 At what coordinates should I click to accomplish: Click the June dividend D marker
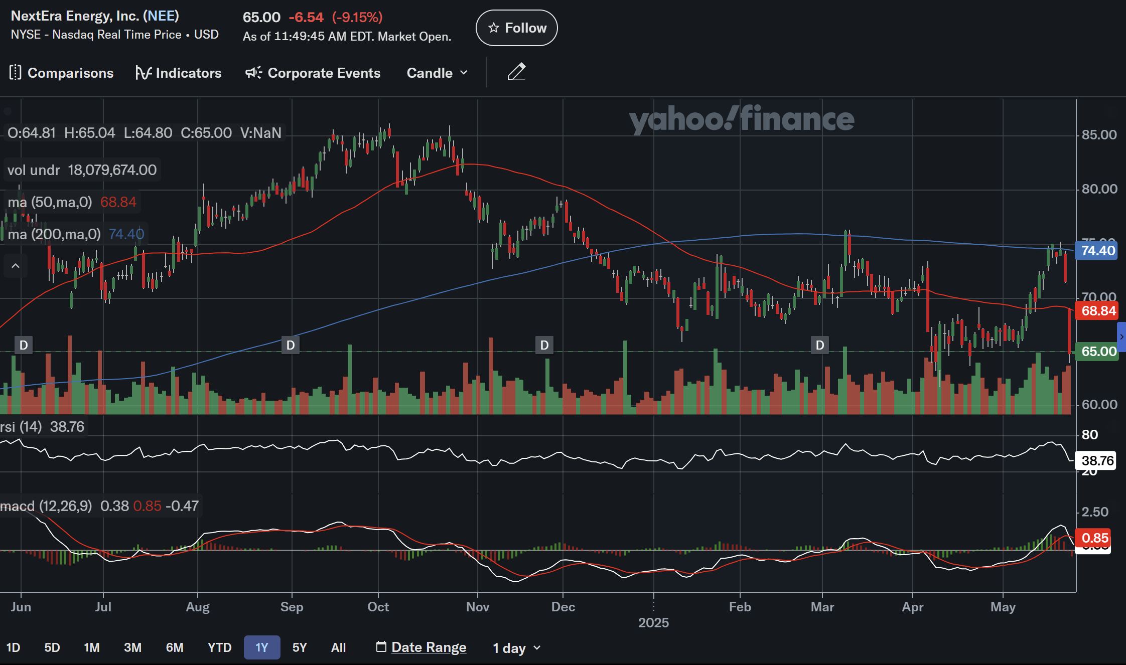pyautogui.click(x=24, y=345)
